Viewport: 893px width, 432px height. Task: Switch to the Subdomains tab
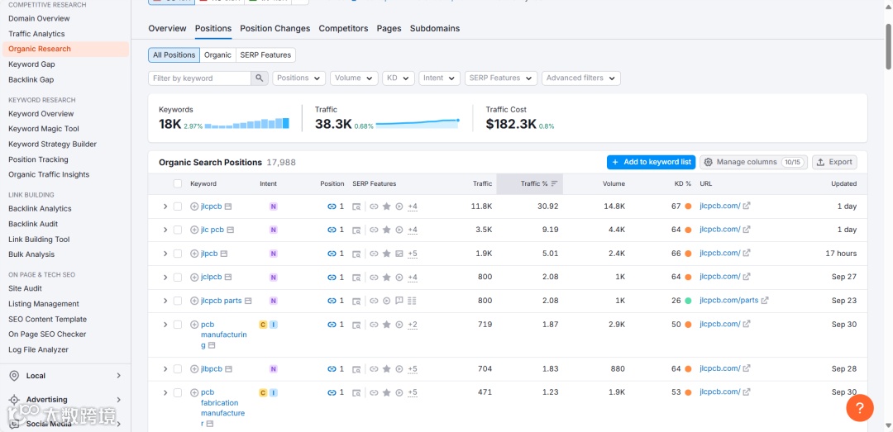tap(435, 28)
